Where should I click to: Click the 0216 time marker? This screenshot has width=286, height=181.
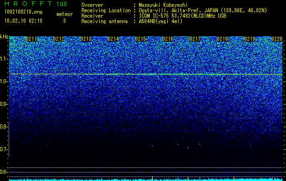coord(168,39)
